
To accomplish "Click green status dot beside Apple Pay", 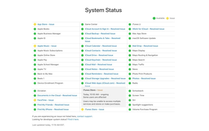I will click(x=35, y=60).
